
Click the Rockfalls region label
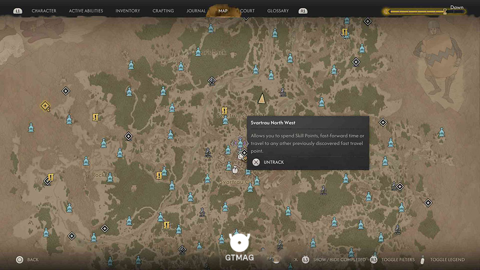coord(104,175)
